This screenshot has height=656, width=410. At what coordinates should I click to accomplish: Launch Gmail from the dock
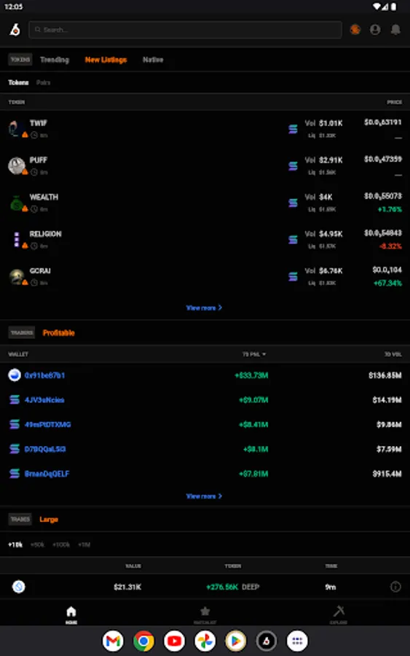pos(113,641)
